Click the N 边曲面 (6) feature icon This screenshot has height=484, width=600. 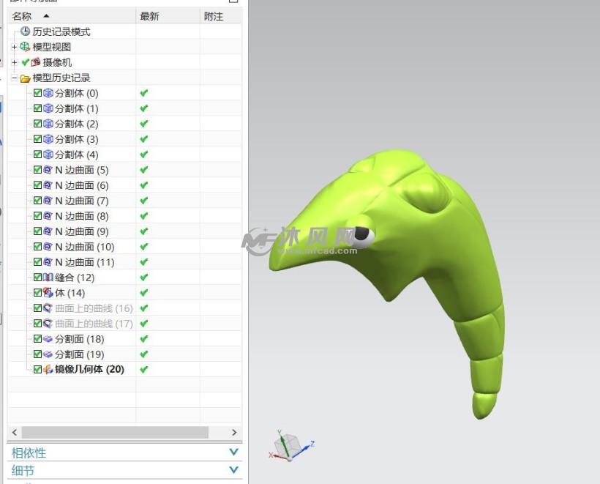pyautogui.click(x=48, y=185)
